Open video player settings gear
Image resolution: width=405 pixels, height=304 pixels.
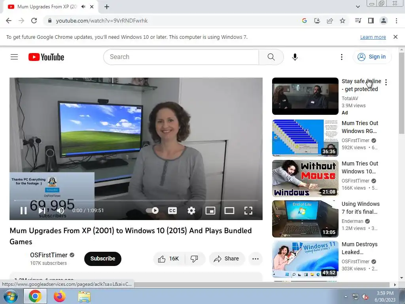point(191,211)
